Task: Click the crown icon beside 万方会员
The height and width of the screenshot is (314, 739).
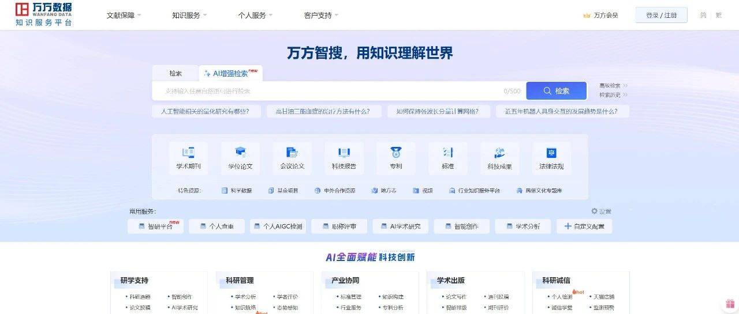Action: [x=587, y=16]
